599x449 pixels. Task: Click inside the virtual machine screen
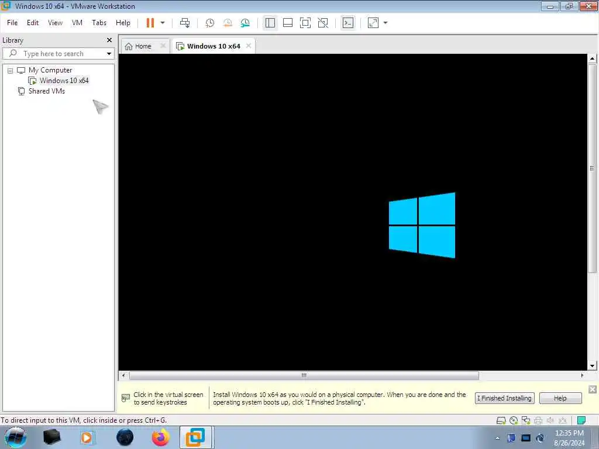(x=353, y=212)
